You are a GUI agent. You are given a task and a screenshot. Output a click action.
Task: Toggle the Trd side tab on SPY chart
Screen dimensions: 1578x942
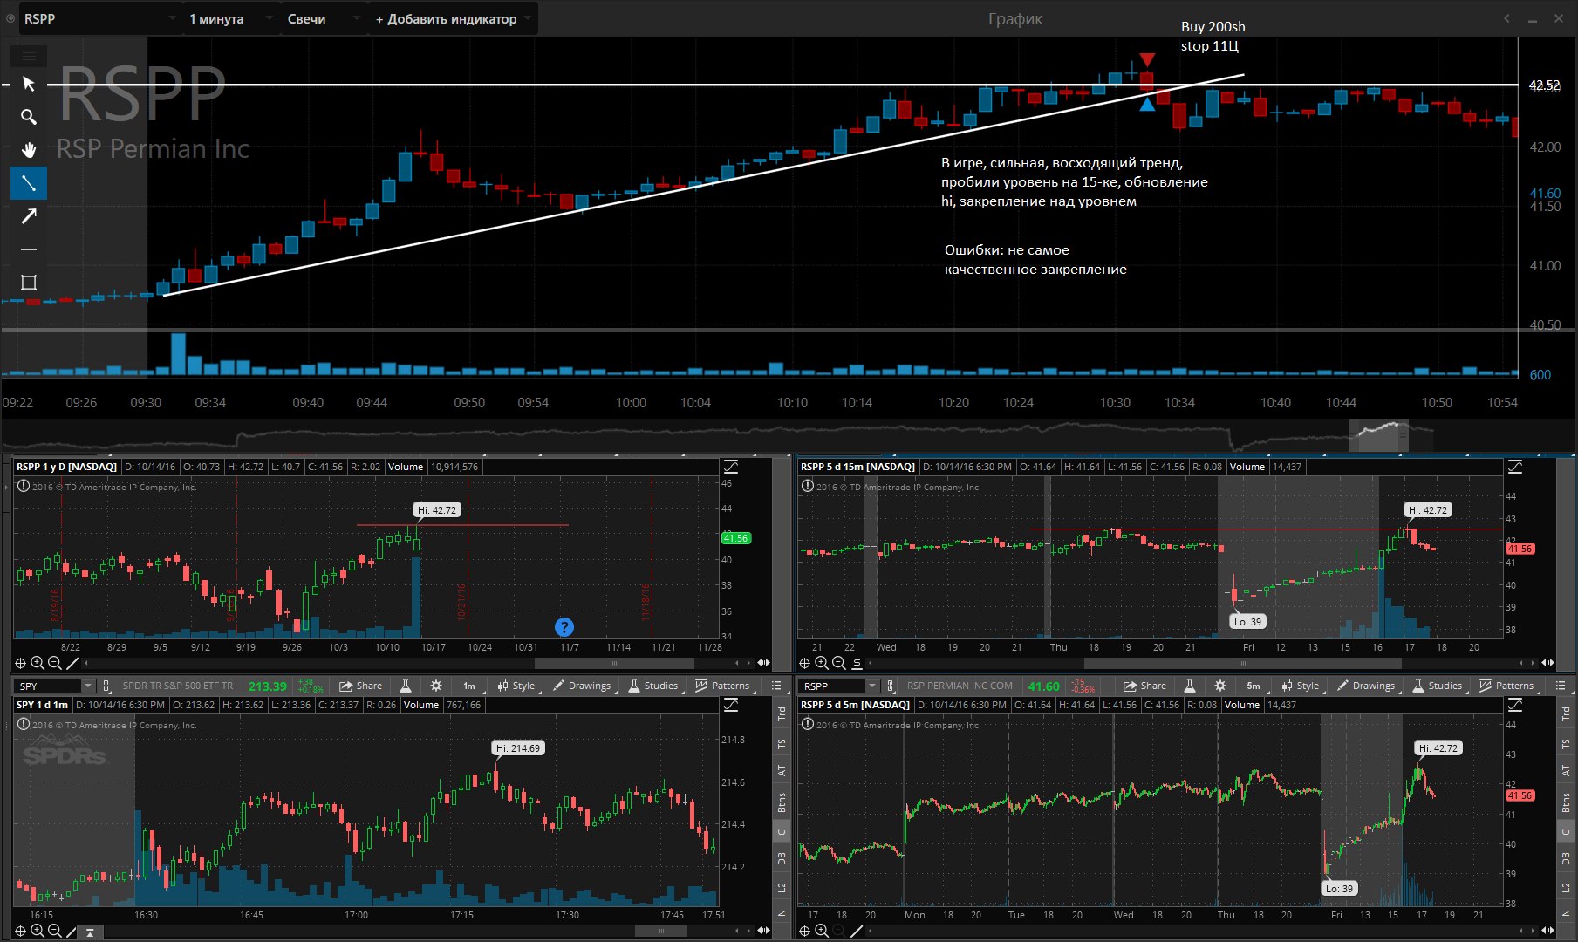(x=782, y=713)
